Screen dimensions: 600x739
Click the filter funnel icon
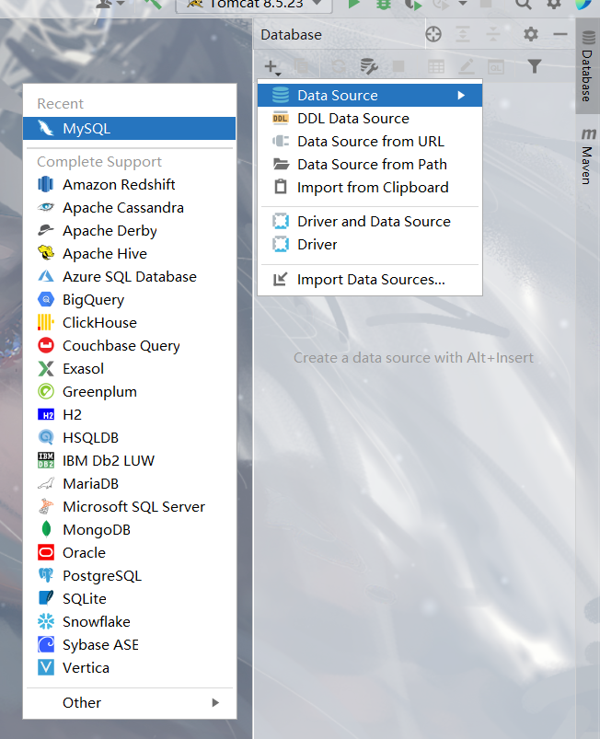point(534,66)
